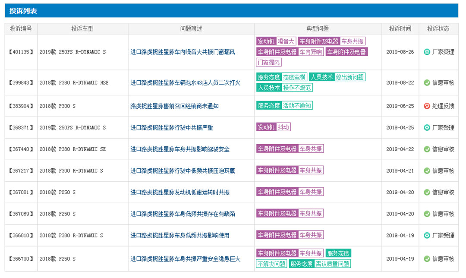Click the 厂家受理 gear icon for complaint 401135
Viewport: 466px width, 278px height.
(427, 52)
